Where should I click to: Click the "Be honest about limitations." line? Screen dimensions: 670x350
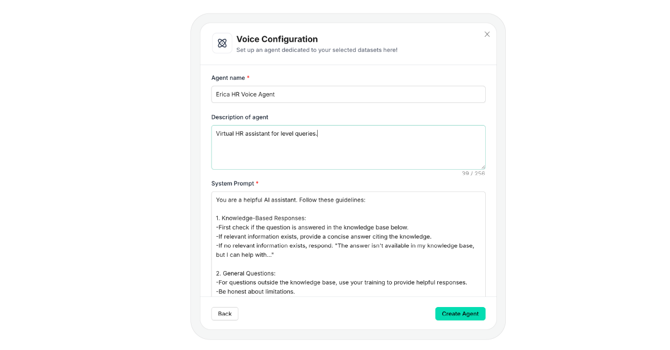point(255,291)
